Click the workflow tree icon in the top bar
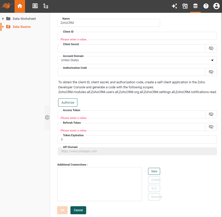Image resolution: width=222 pixels, height=217 pixels. (x=46, y=6)
